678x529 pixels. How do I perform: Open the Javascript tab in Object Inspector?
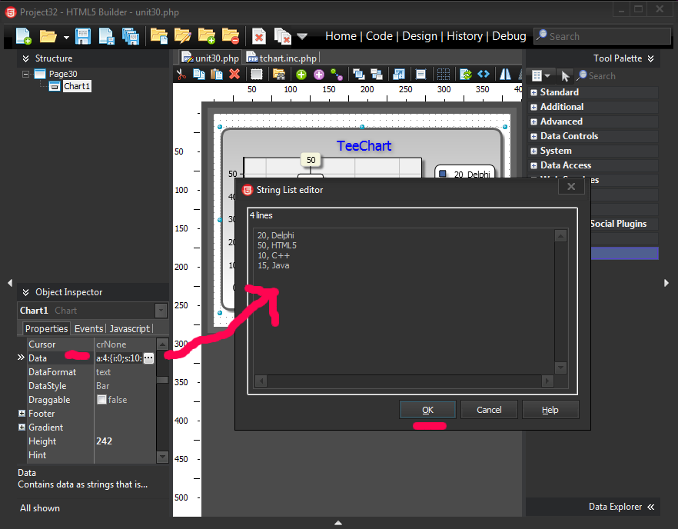(130, 329)
